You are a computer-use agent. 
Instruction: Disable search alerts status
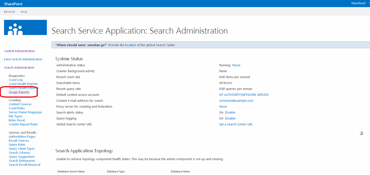pos(230,112)
